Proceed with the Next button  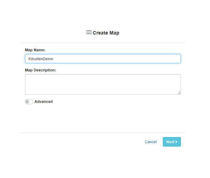(172, 142)
